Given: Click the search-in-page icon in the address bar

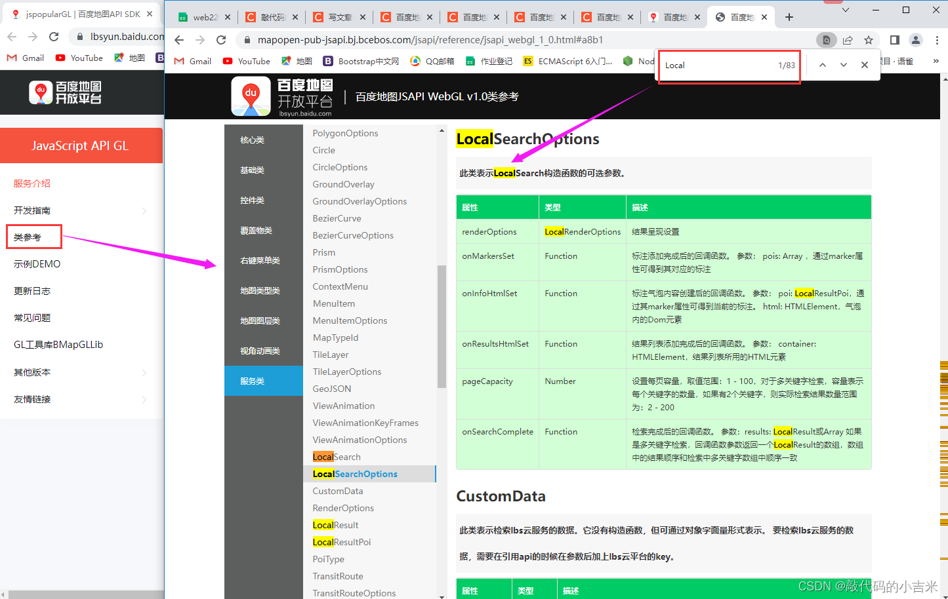Looking at the screenshot, I should pos(826,40).
